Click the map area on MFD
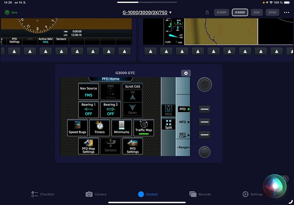The width and height of the screenshot is (294, 205). pyautogui.click(x=221, y=32)
